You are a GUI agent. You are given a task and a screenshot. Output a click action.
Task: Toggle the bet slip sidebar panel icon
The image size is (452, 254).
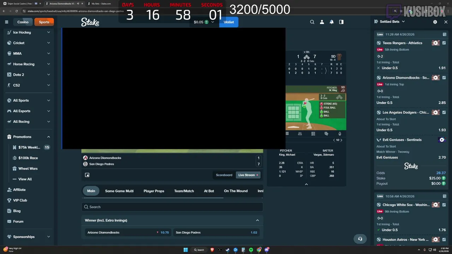click(x=341, y=22)
